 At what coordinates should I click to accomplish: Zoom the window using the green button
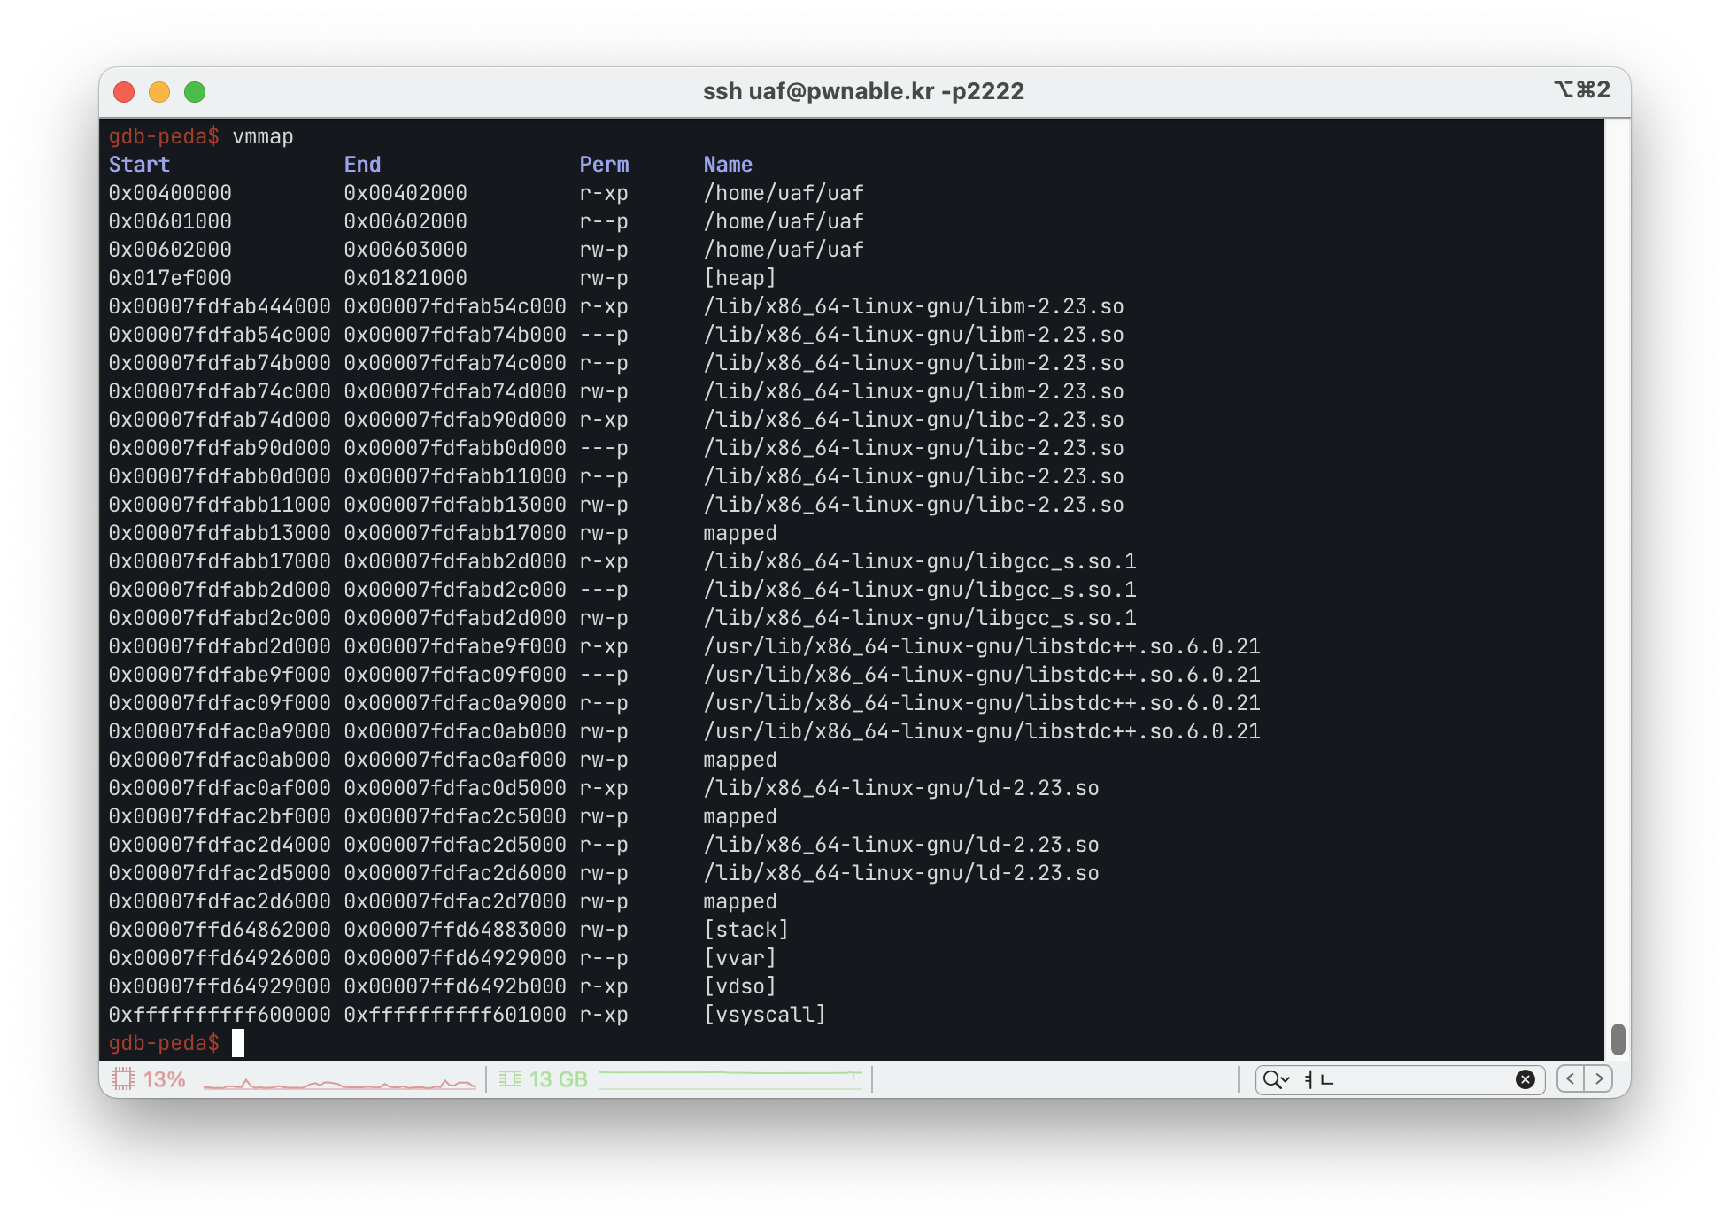(195, 92)
